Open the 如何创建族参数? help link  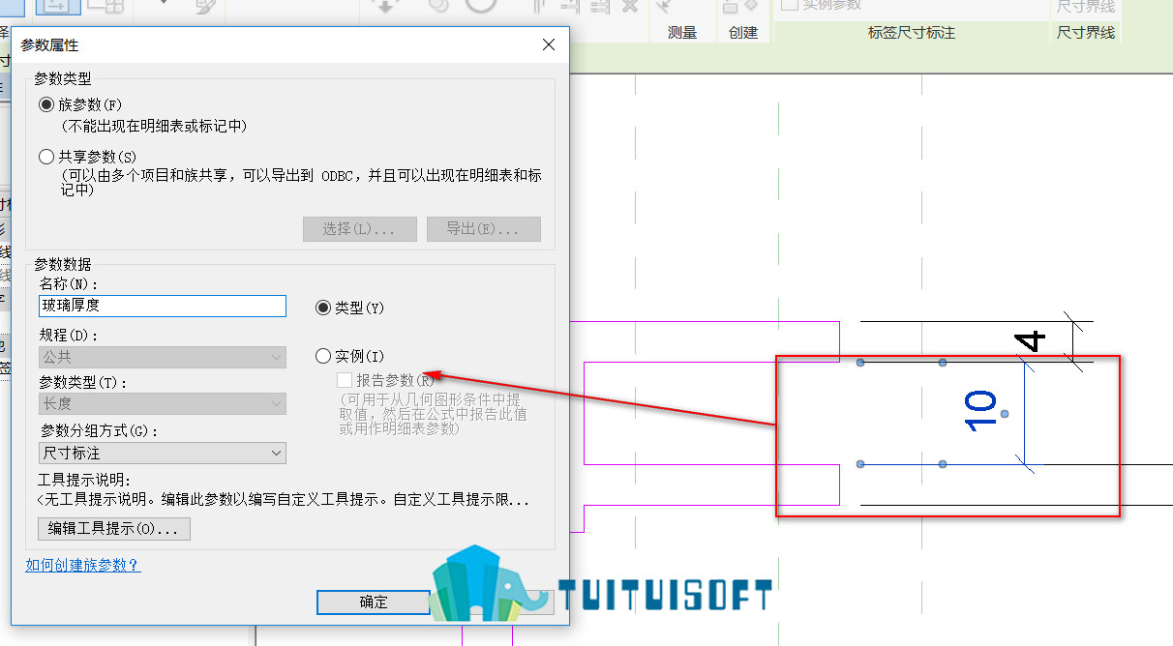(x=83, y=565)
